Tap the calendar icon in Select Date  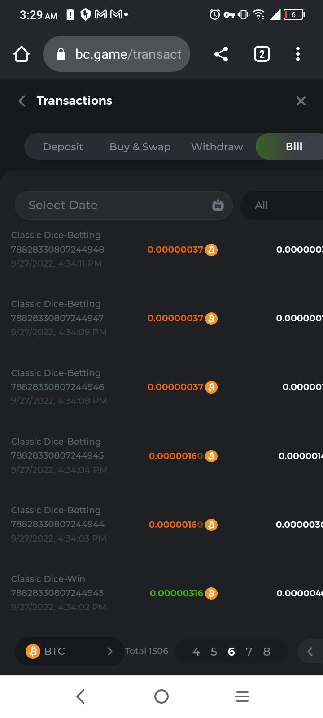pos(218,205)
